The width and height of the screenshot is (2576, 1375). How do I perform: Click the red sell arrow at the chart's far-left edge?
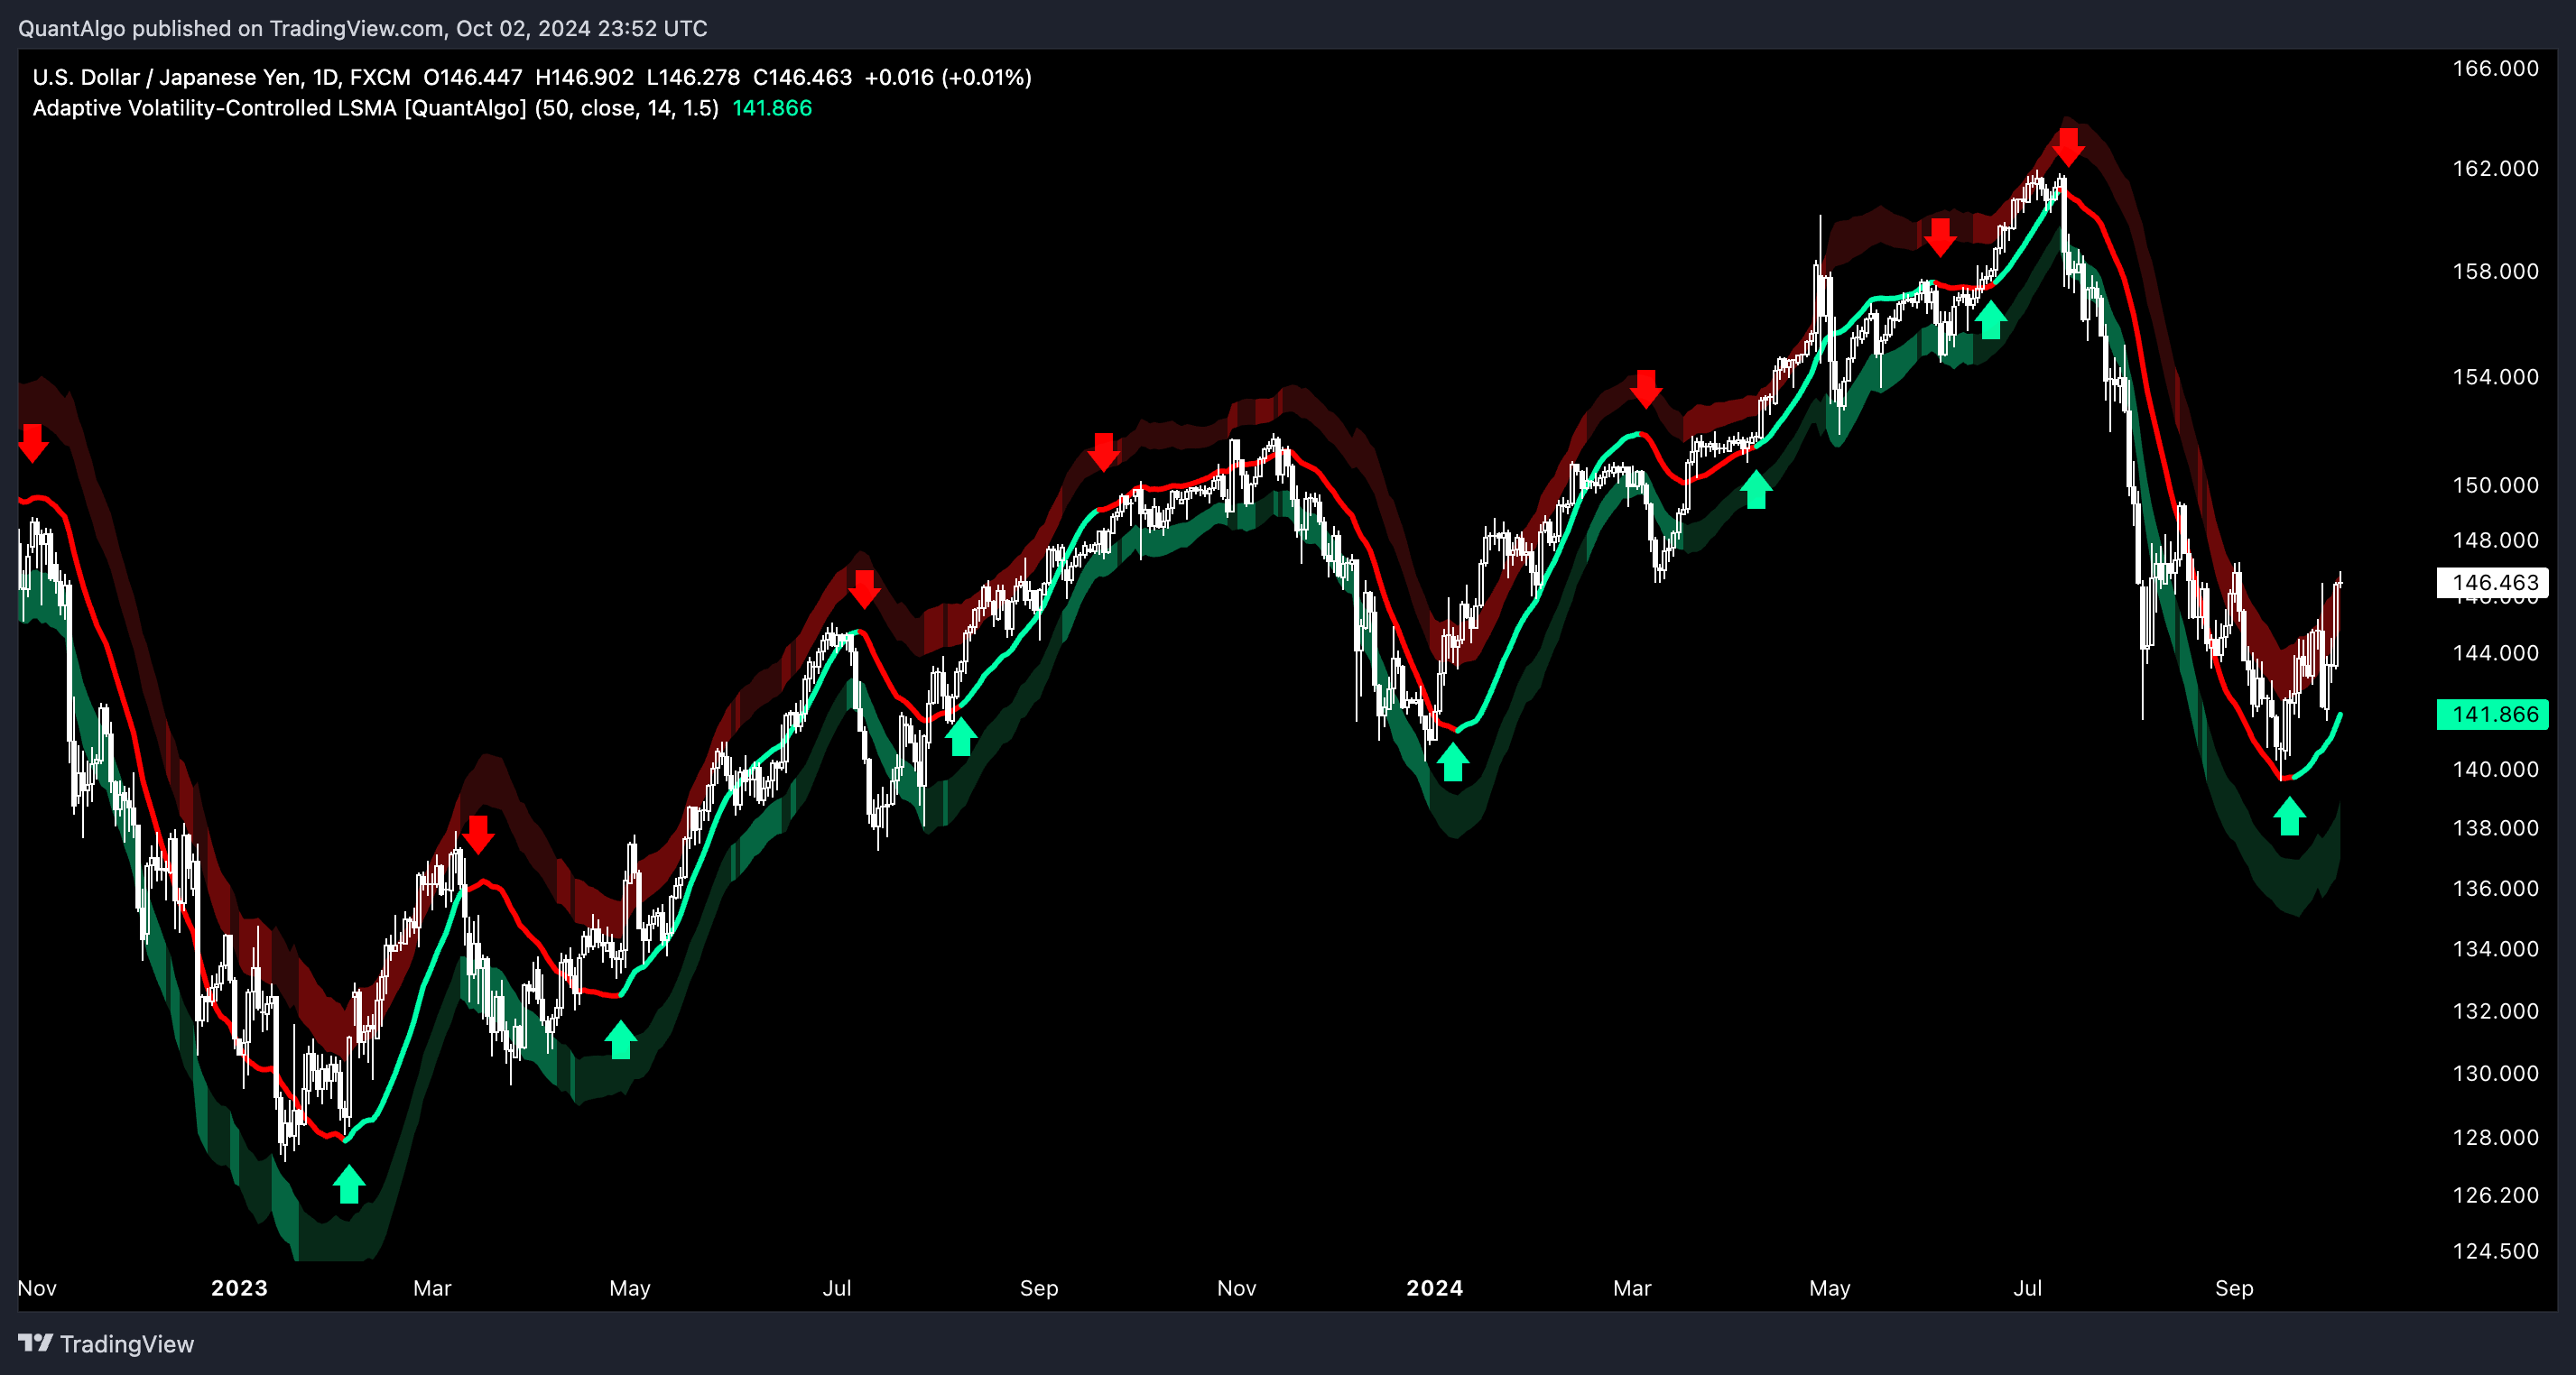tap(33, 443)
